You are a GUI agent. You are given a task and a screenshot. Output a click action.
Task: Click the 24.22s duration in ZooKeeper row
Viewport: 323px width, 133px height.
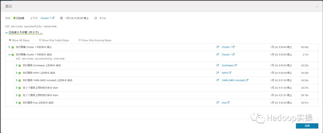[305, 65]
